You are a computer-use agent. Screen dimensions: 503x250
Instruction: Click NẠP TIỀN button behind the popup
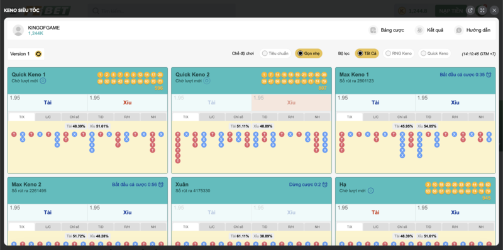pyautogui.click(x=451, y=11)
